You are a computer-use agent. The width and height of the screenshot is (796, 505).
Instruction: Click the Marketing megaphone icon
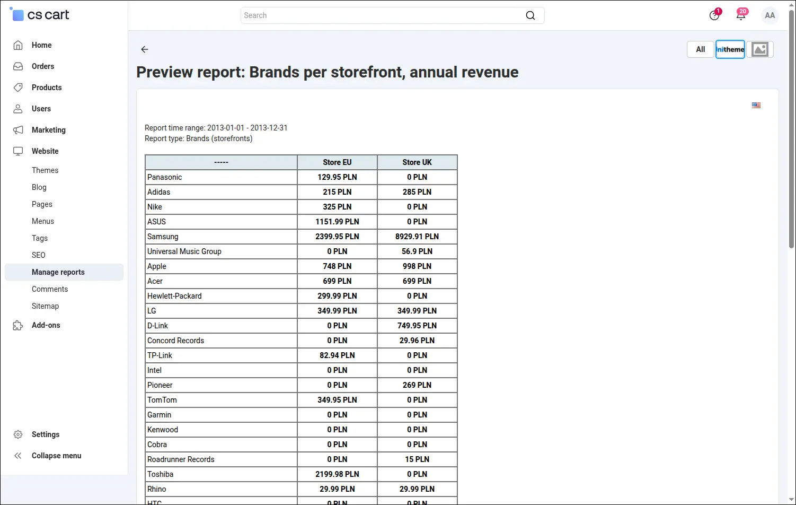point(18,130)
